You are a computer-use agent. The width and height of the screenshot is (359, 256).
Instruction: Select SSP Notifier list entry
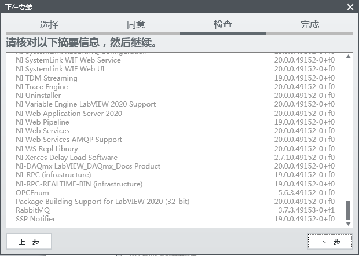click(36, 219)
